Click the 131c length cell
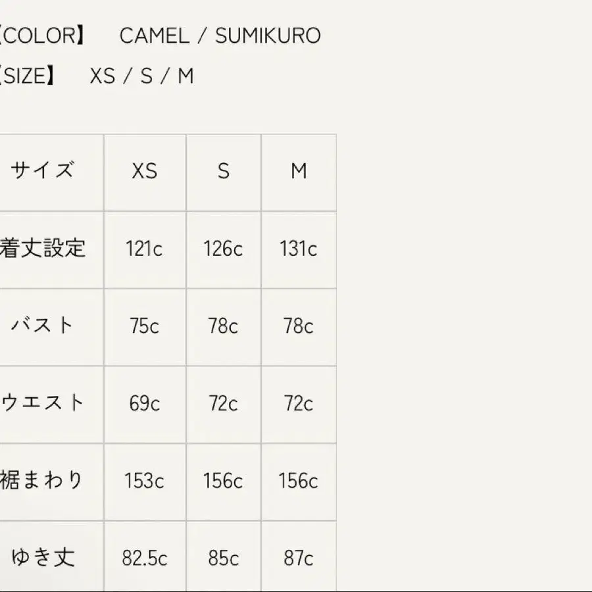 pyautogui.click(x=299, y=249)
